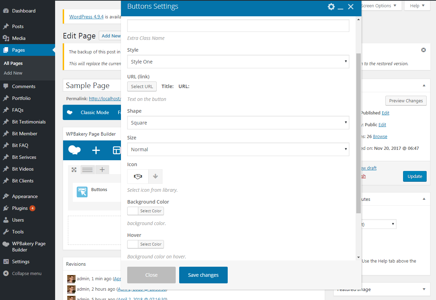This screenshot has width=436, height=300.
Task: Open Plugins menu in sidebar
Action: coord(20,208)
